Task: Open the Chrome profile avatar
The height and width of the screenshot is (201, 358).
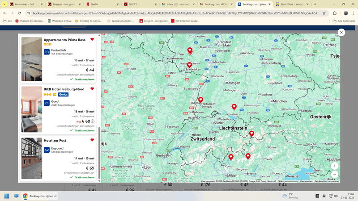Action: coord(346,13)
